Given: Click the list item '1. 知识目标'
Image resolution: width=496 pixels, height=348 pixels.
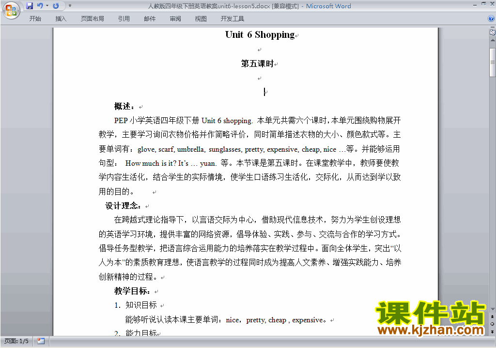Looking at the screenshot, I should click(136, 305).
